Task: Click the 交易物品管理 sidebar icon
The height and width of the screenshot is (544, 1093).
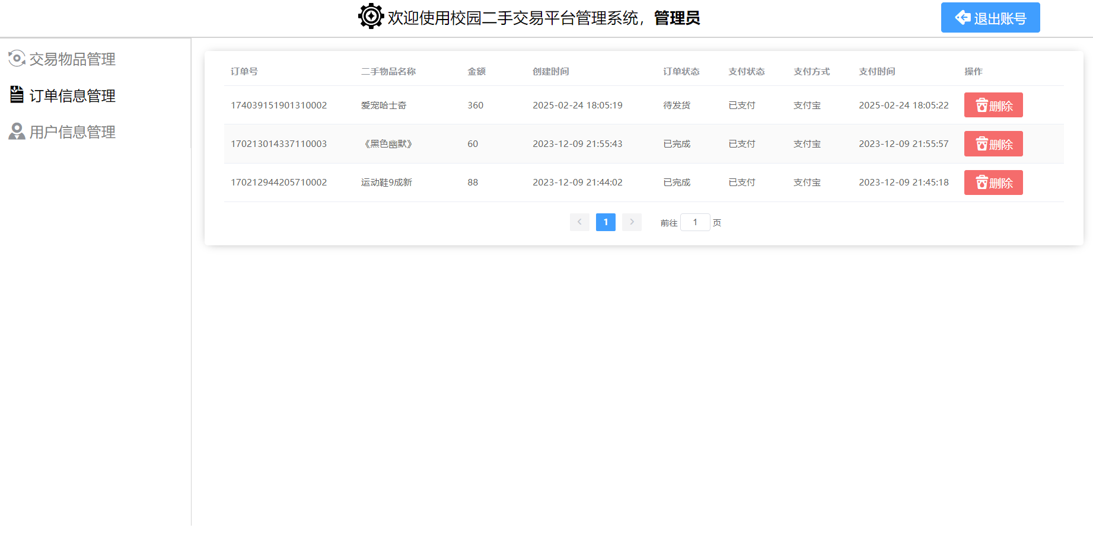Action: click(17, 59)
